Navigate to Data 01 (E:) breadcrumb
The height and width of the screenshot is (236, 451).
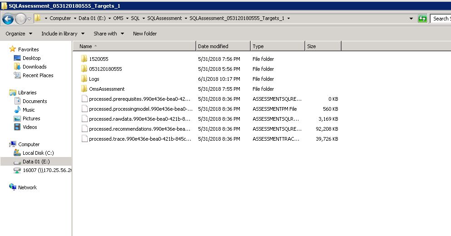92,18
